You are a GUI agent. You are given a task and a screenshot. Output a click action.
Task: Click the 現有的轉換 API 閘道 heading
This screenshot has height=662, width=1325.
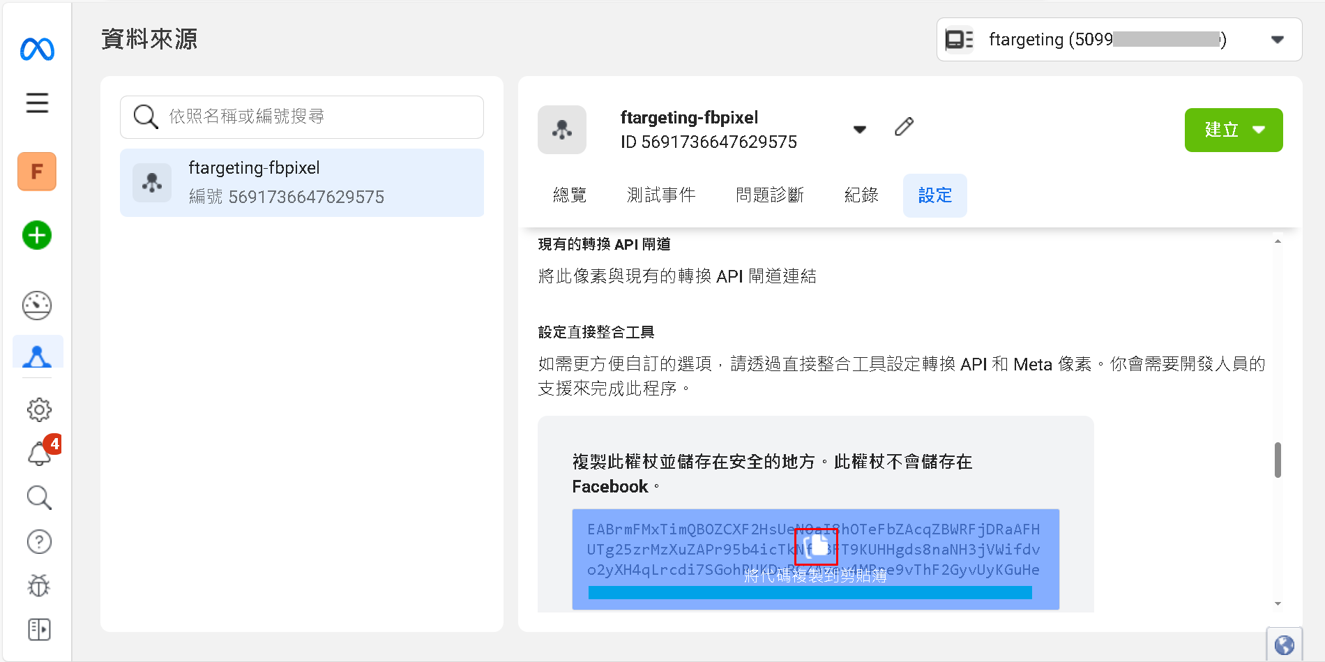pos(605,244)
